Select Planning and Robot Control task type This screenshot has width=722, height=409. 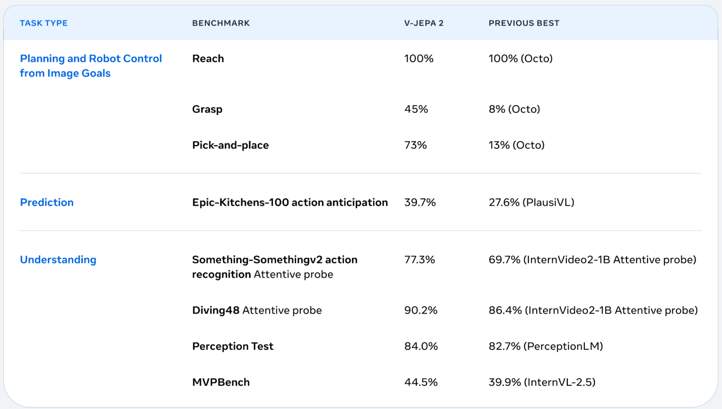point(91,66)
